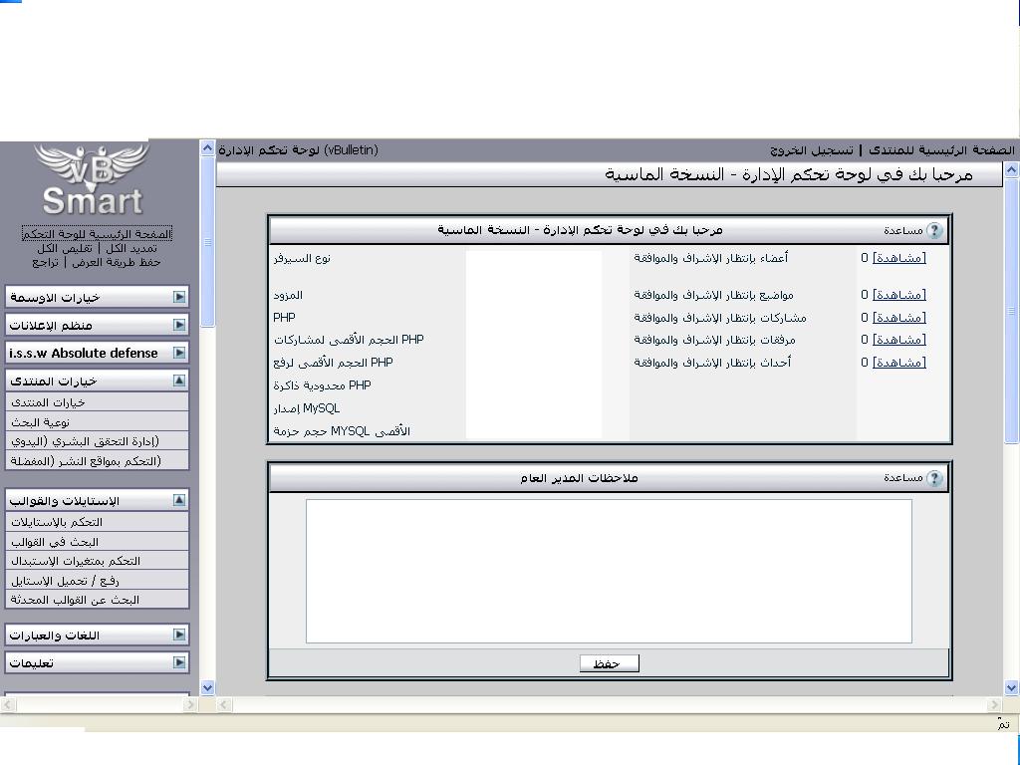Open رفع / تحميل الإستايل menu entry

pyautogui.click(x=66, y=581)
